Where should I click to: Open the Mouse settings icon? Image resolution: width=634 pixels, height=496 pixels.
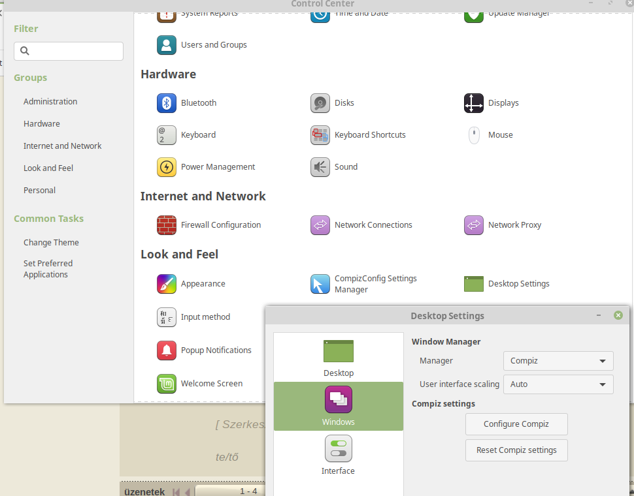coord(473,135)
